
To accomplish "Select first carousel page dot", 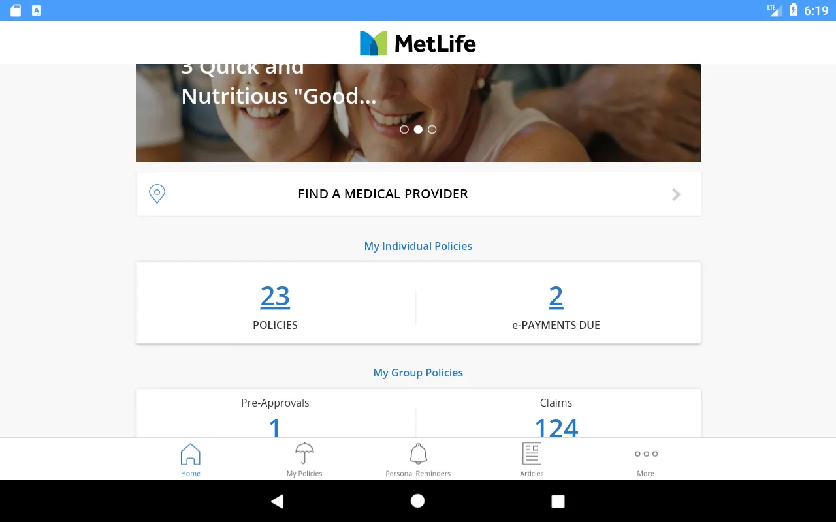I will pos(404,130).
